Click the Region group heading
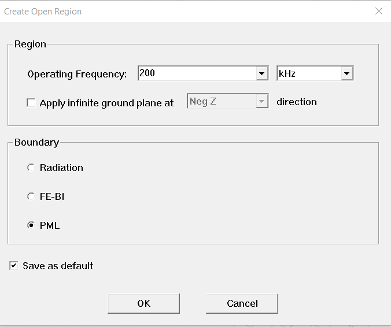The height and width of the screenshot is (327, 391). pyautogui.click(x=30, y=44)
